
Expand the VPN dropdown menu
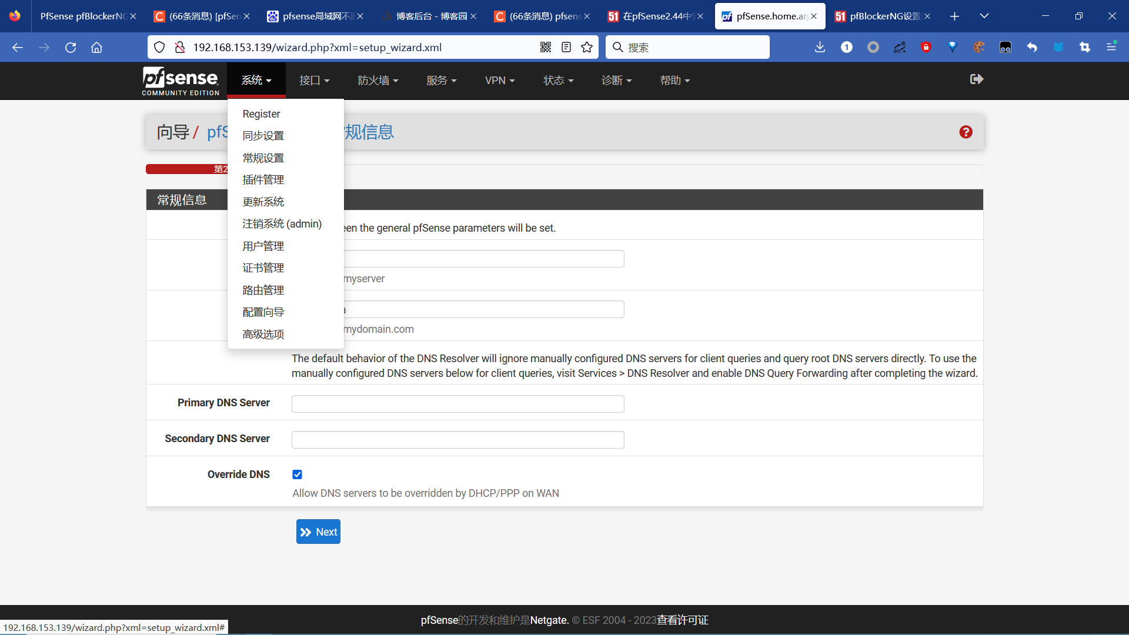tap(500, 81)
